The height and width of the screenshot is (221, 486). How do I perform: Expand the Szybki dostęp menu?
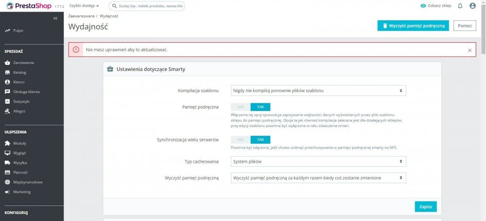[x=84, y=6]
